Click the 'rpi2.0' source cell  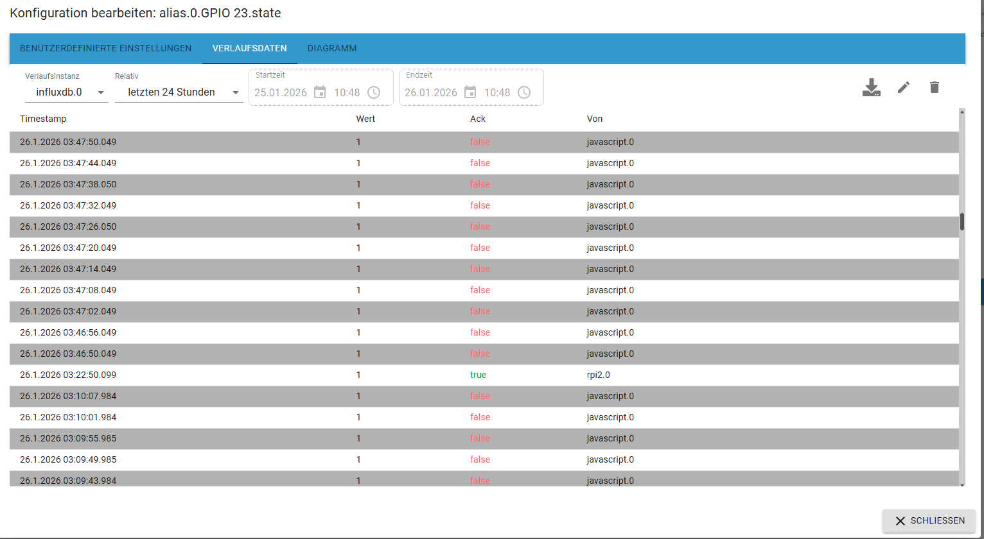599,375
